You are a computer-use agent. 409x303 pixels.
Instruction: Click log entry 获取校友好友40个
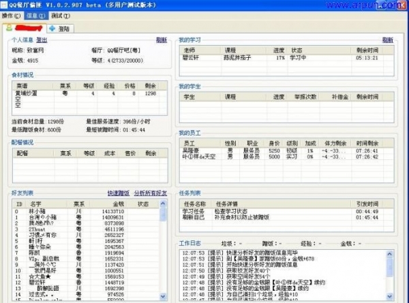tap(226, 270)
